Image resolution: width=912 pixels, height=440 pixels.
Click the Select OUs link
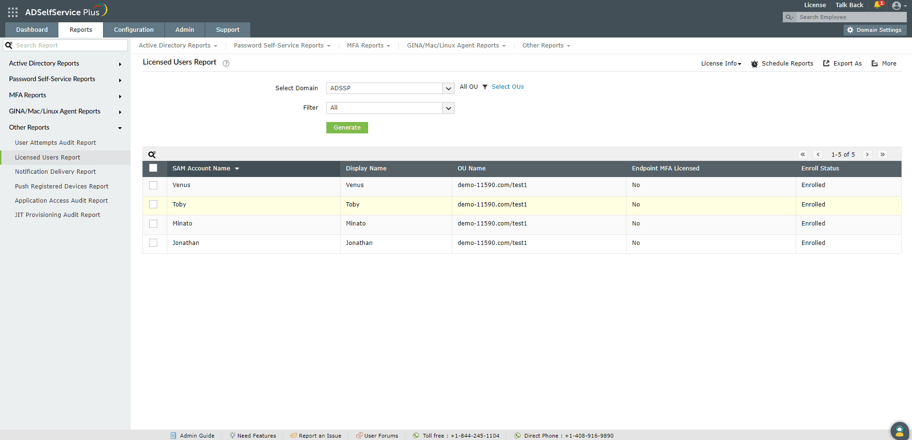coord(507,87)
